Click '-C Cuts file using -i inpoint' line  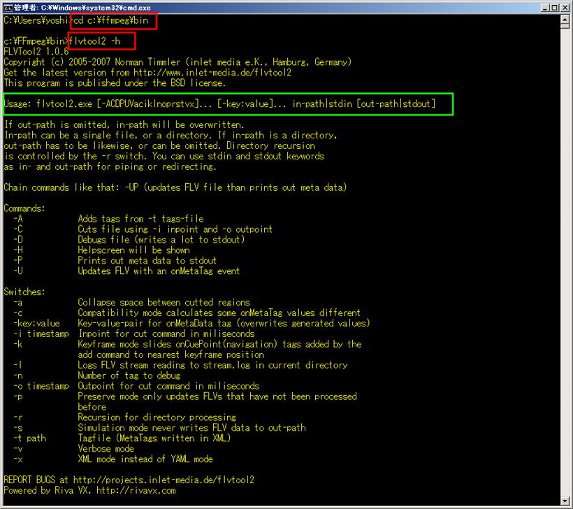tap(143, 229)
